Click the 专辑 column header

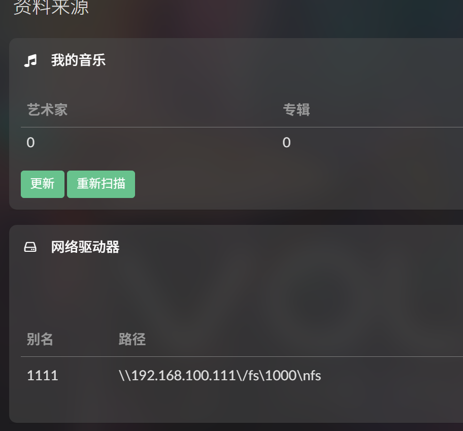tap(296, 110)
